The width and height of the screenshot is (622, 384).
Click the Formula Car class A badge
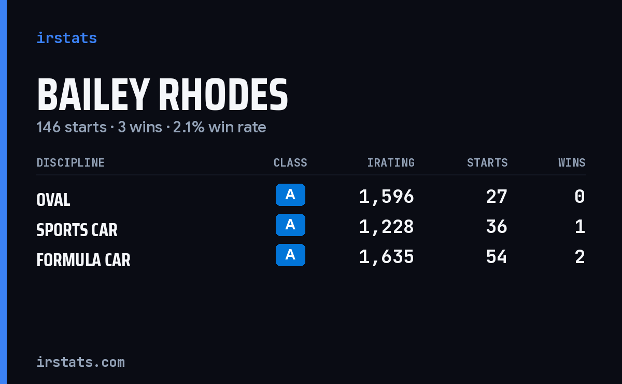pyautogui.click(x=290, y=255)
